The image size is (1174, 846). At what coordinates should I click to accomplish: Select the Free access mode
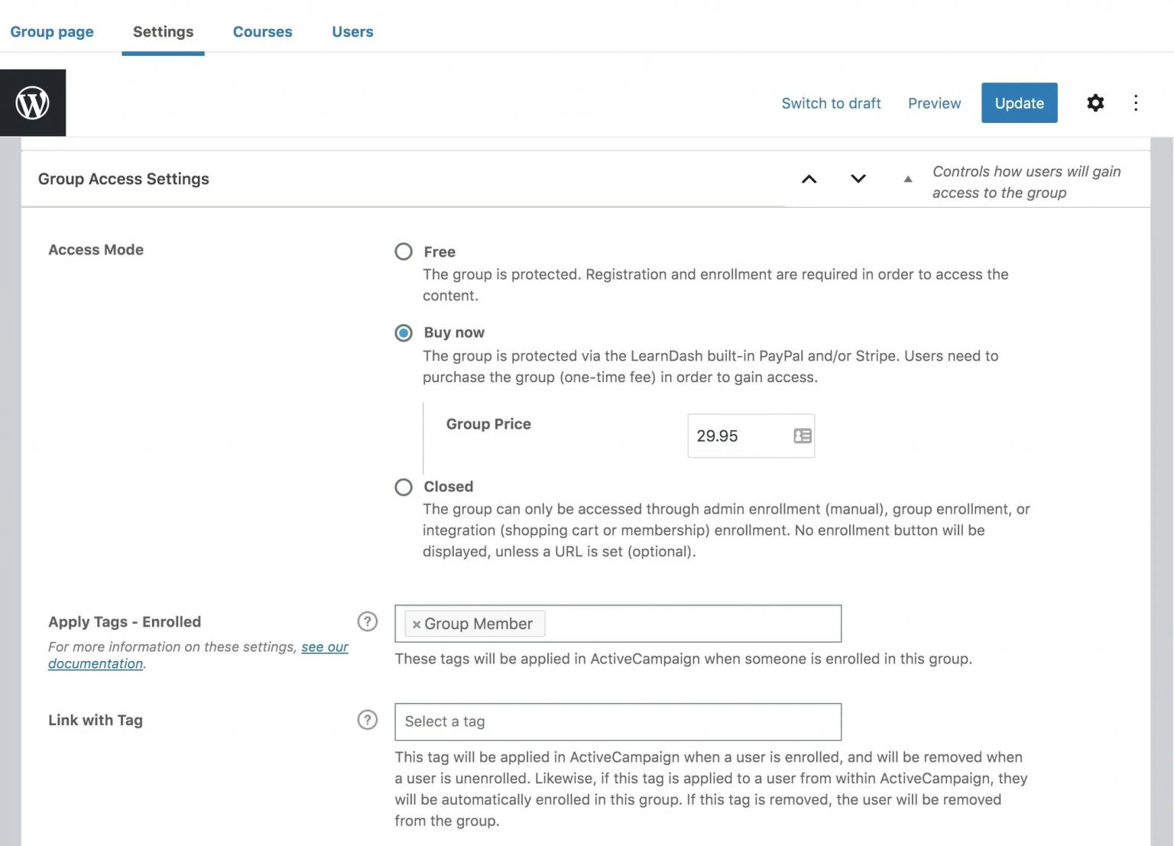pyautogui.click(x=404, y=251)
